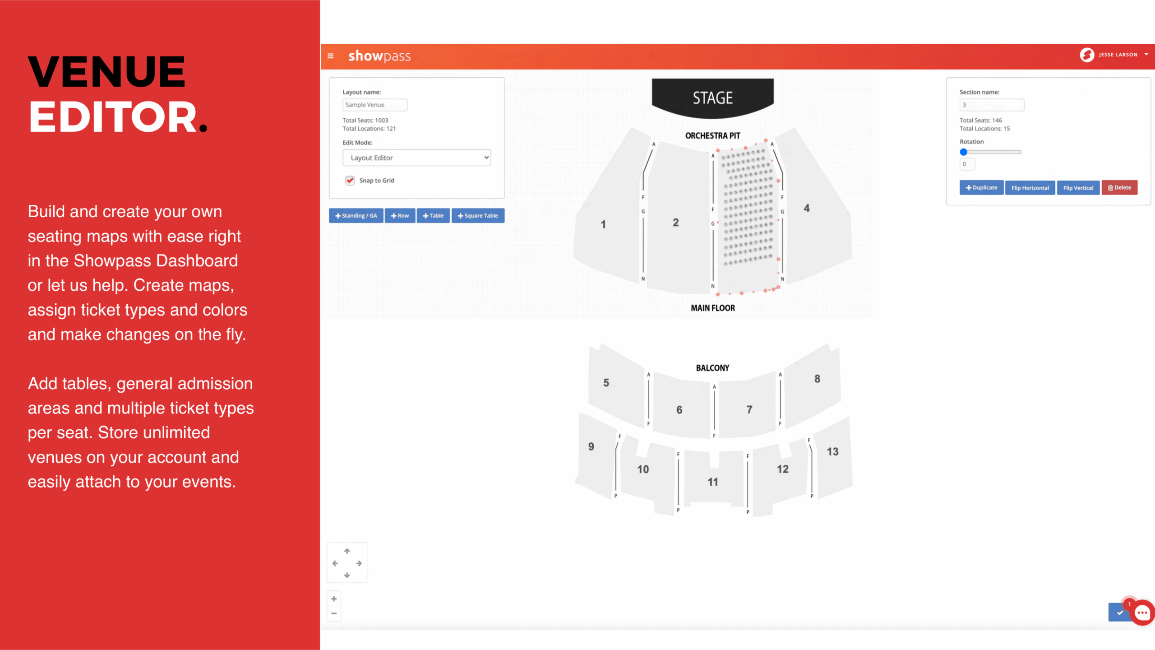This screenshot has height=650, width=1155.
Task: Click the blue checkmark save button
Action: 1119,613
